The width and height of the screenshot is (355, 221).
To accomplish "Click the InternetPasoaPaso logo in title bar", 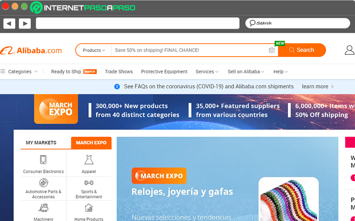I will click(x=83, y=8).
